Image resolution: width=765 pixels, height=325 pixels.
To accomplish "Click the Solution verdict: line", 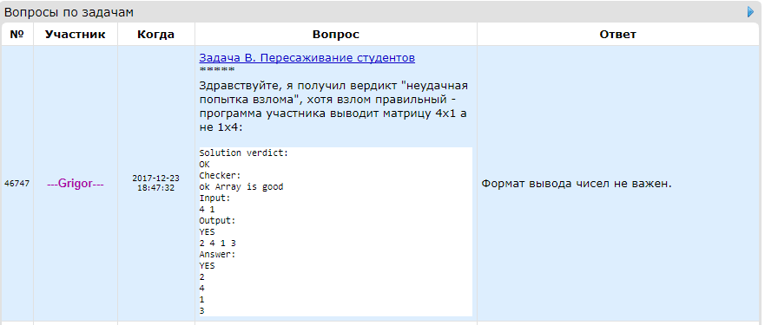I will click(244, 153).
